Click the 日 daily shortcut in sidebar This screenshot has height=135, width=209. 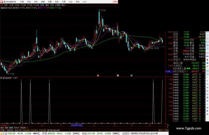207,94
